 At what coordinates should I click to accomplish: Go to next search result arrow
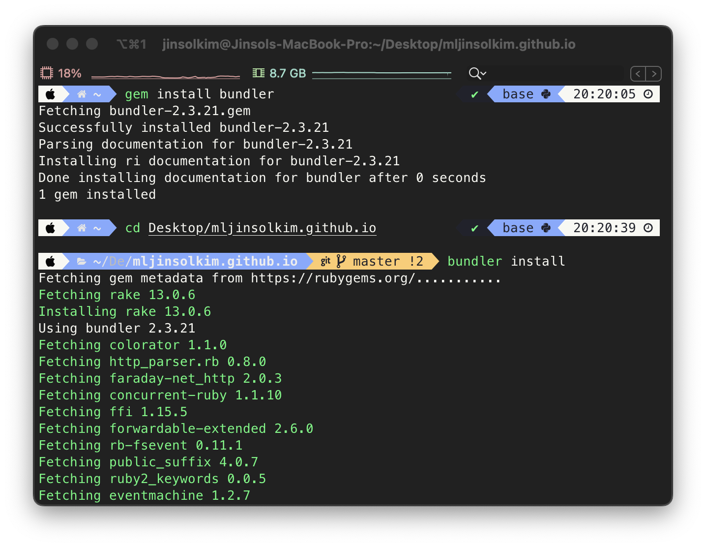pyautogui.click(x=654, y=73)
